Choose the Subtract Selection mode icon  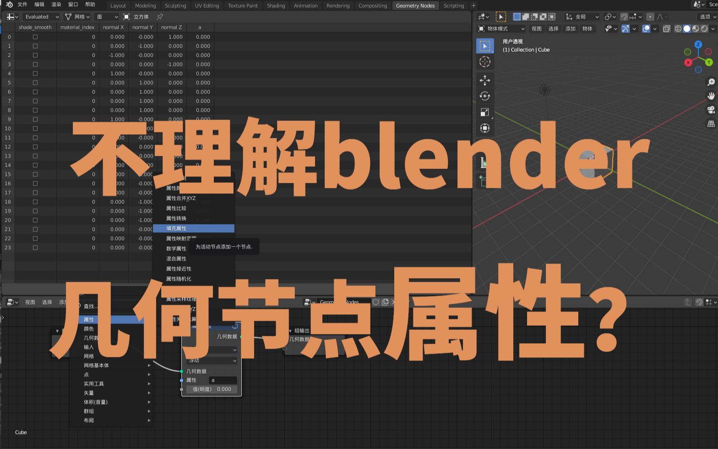[534, 16]
